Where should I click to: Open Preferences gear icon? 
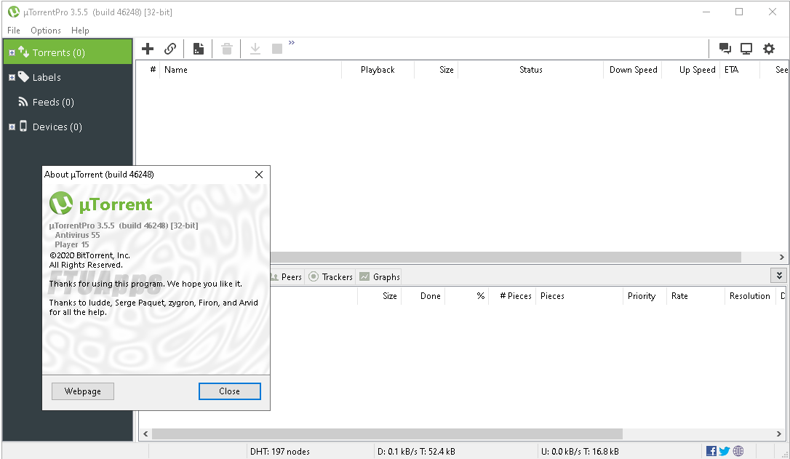coord(768,48)
